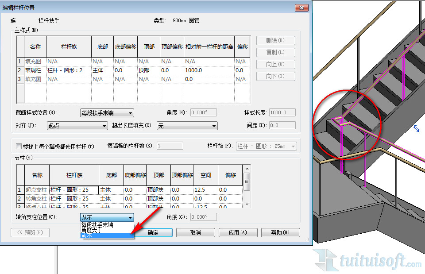425x274 pixels.
Task: Click 空间 column header in 支柱 table
Action: [x=205, y=175]
